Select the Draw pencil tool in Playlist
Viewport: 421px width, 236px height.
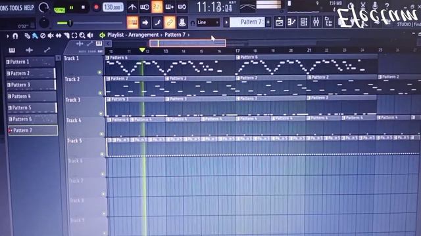point(27,35)
